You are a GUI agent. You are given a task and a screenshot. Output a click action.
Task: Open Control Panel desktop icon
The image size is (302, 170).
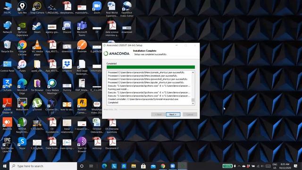point(8,66)
